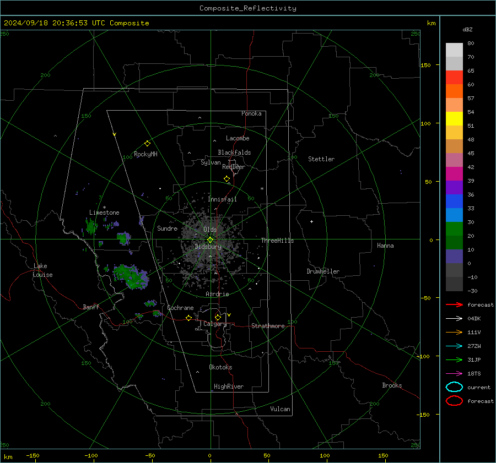The width and height of the screenshot is (496, 463).
Task: Click the white asterisk marker above Limestone
Action: pos(104,208)
